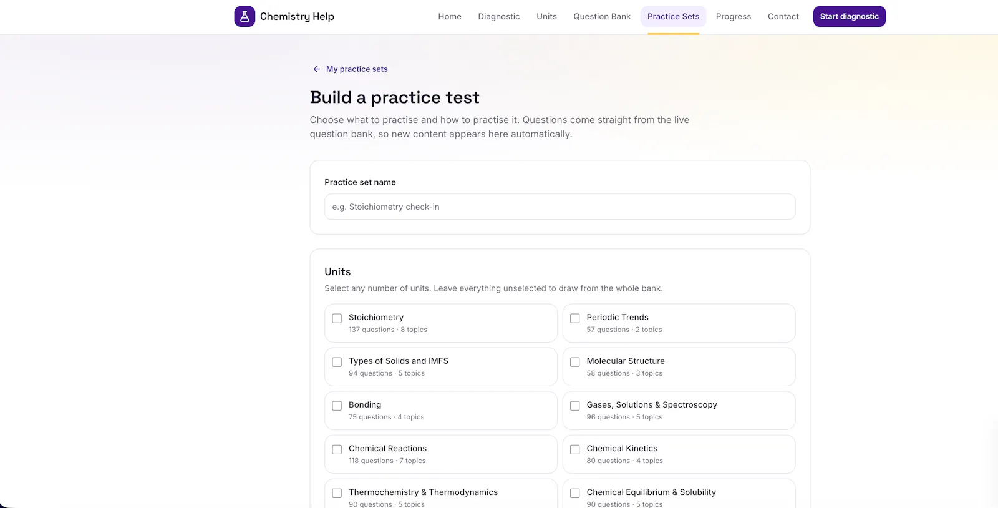Select the Types of Solids and IMFS checkbox
This screenshot has width=998, height=508.
(x=337, y=362)
